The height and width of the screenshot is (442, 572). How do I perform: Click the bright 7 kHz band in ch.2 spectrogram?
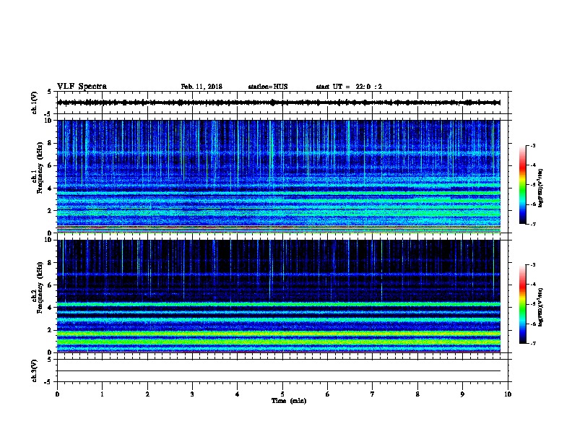point(279,274)
